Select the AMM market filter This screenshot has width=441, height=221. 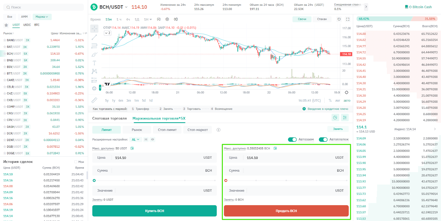[24, 17]
